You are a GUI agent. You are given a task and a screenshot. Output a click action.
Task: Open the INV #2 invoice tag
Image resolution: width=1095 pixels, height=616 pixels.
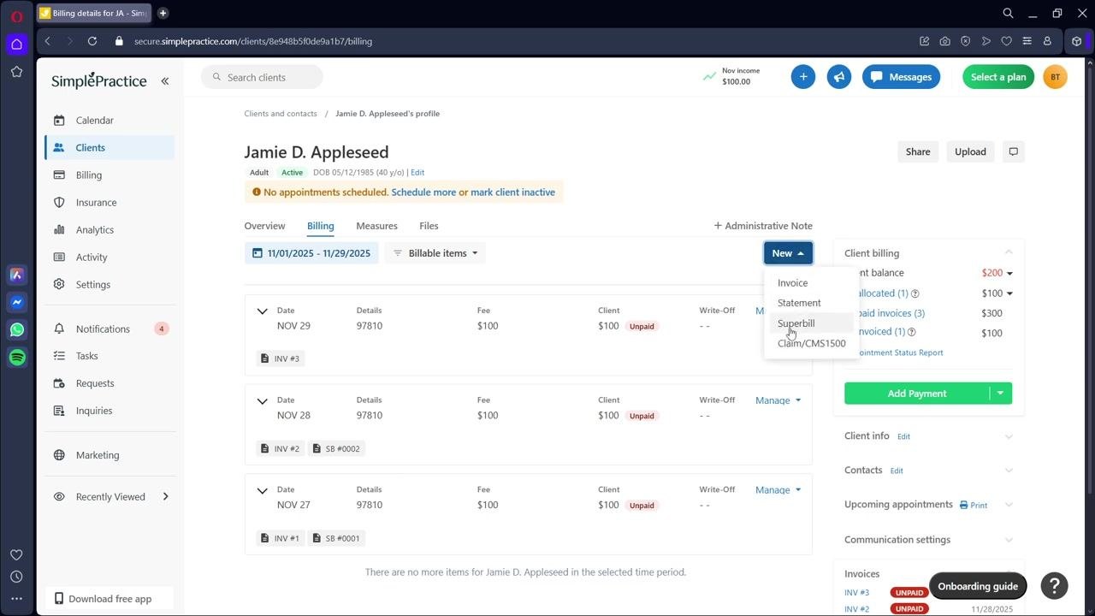[280, 448]
